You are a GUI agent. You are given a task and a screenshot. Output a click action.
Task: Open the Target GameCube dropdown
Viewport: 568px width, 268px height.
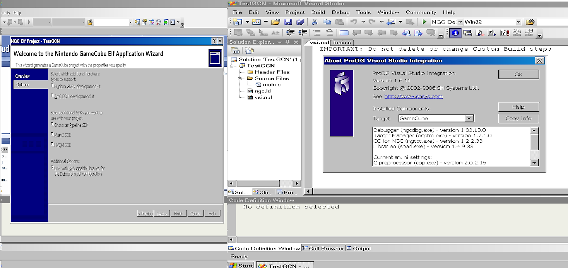click(469, 118)
